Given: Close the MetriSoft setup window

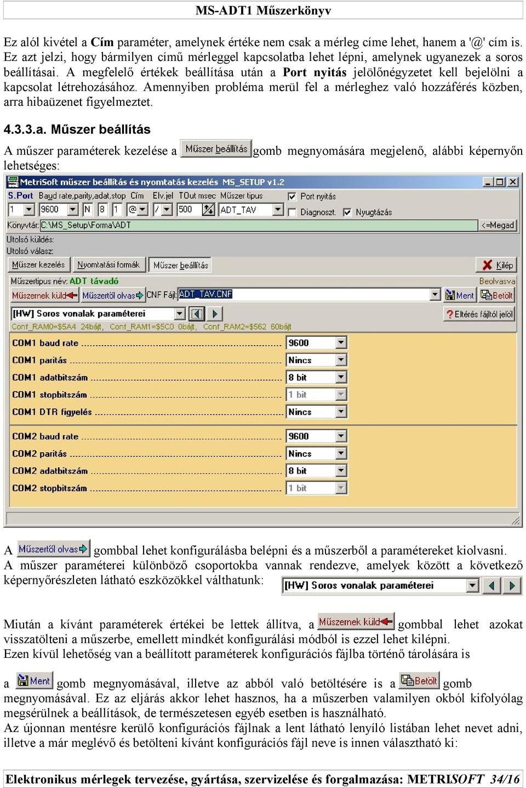Looking at the screenshot, I should tap(512, 182).
